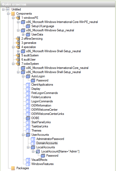Select the LogonCommands setting

[x=42, y=101]
